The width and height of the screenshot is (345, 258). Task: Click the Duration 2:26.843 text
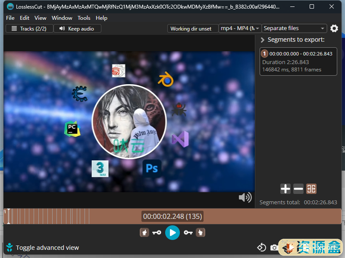pos(285,62)
